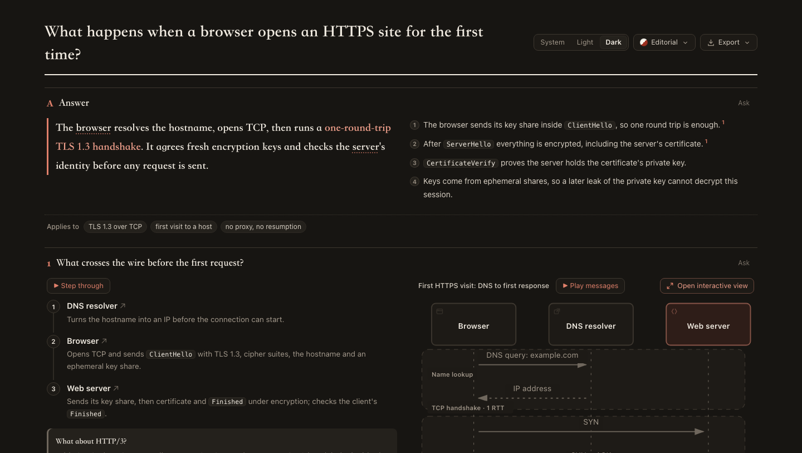Expand the What about HTTP/3? callout
802x453 pixels.
[222, 441]
